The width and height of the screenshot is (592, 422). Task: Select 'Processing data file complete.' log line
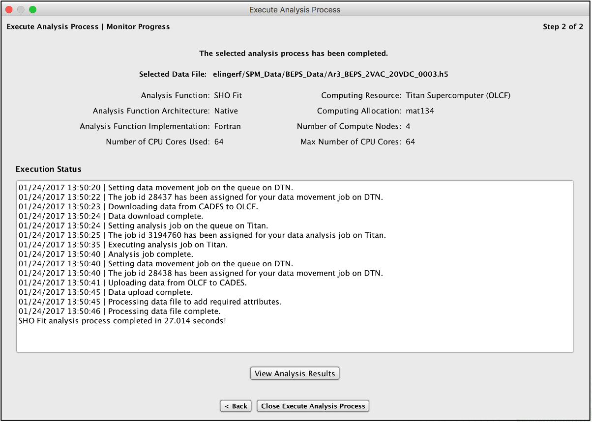coord(119,311)
